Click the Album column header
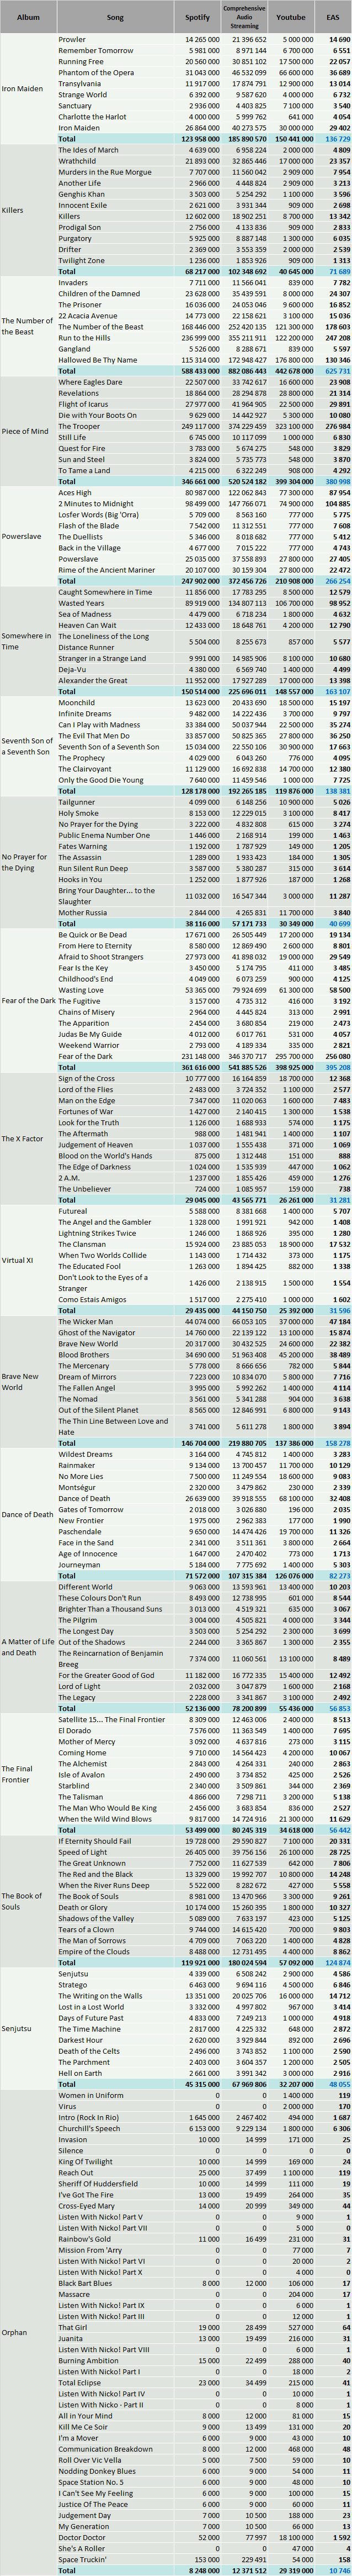352x2576 pixels. [x=28, y=18]
